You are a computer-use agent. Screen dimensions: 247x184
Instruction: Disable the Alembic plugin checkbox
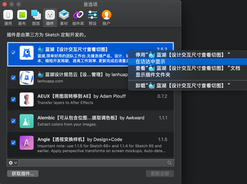pos(13,121)
